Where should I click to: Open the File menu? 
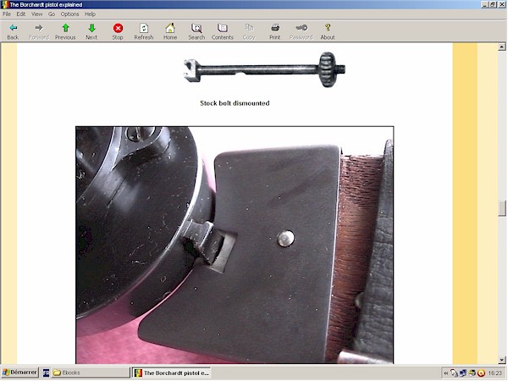(x=7, y=14)
